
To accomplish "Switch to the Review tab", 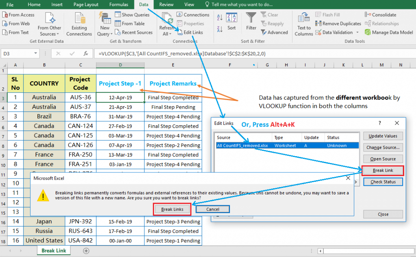I will point(166,4).
